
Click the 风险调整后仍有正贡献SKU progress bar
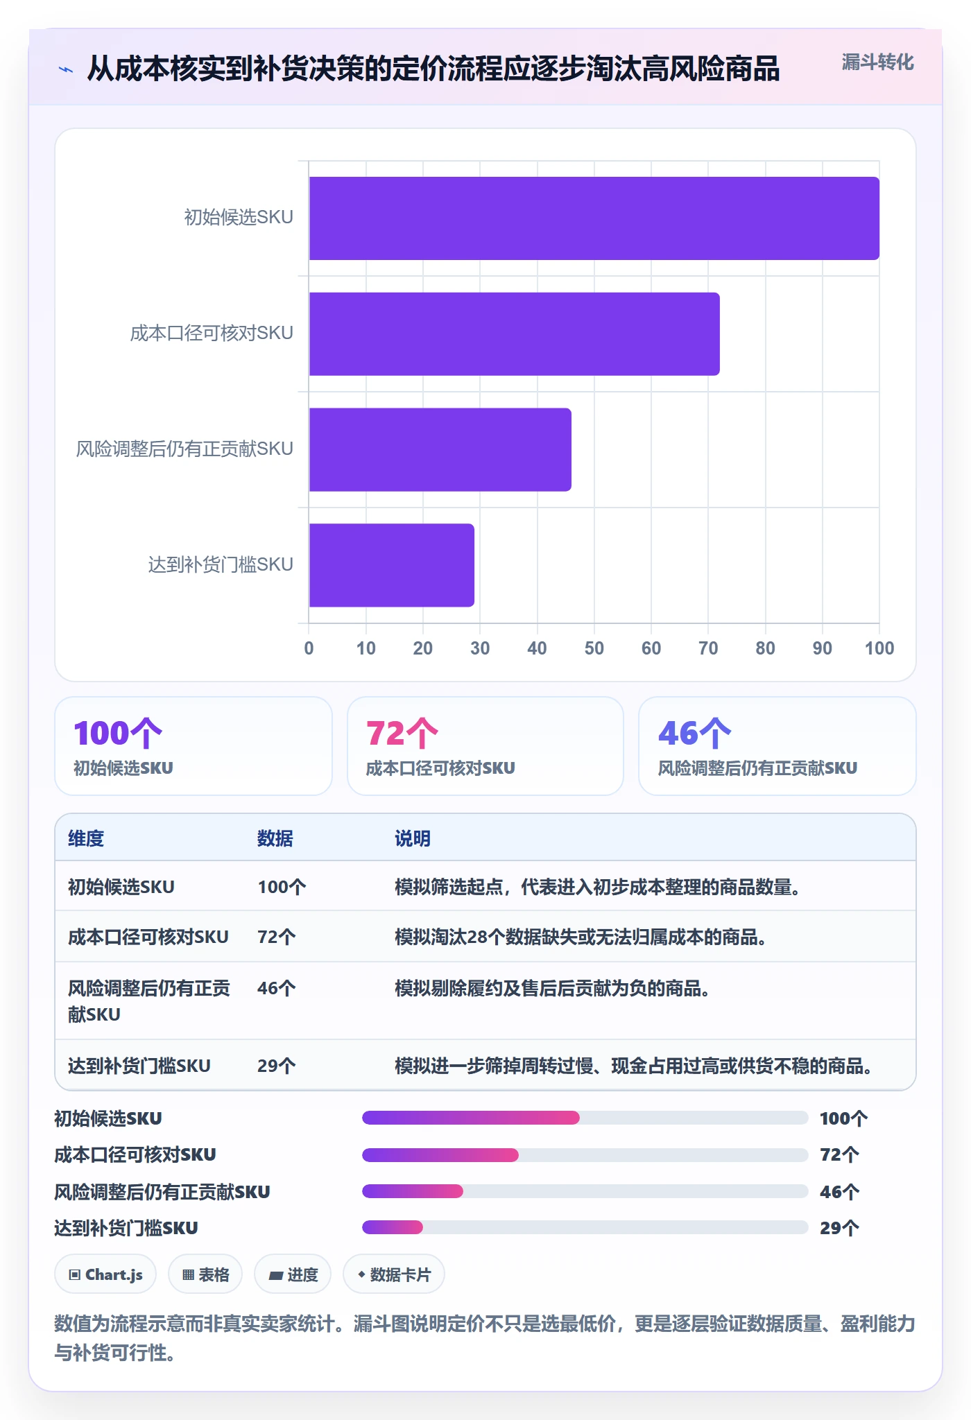tap(585, 1191)
